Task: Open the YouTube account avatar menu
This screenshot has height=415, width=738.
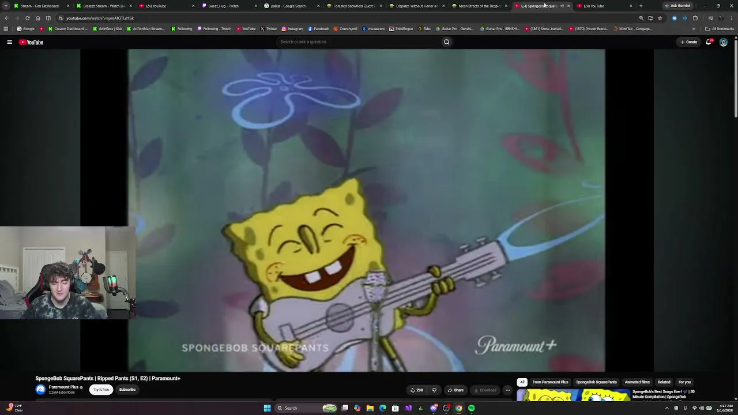Action: 724,42
